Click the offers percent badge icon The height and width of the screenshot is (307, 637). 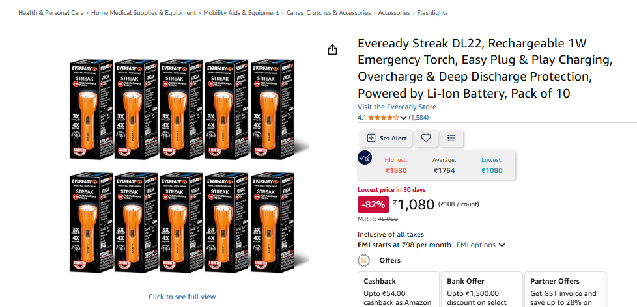(364, 260)
